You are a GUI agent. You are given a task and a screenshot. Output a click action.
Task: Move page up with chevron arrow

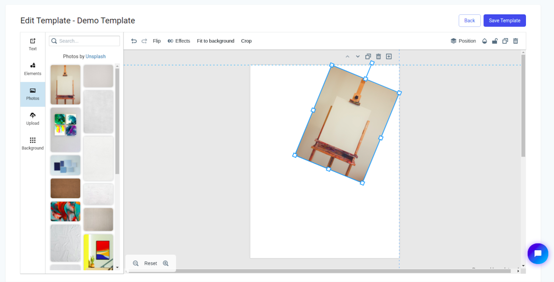(x=347, y=57)
